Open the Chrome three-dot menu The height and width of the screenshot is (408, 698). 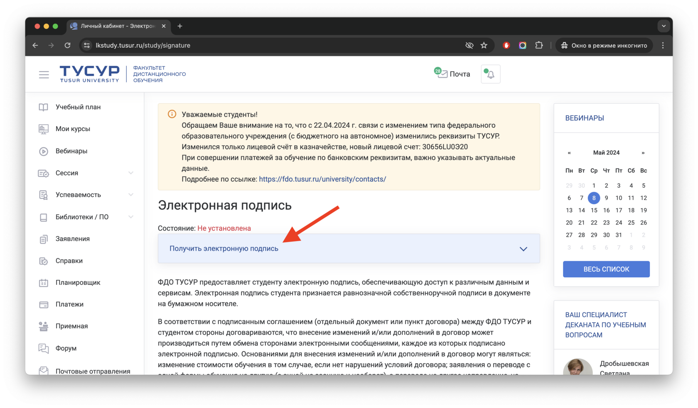[663, 46]
